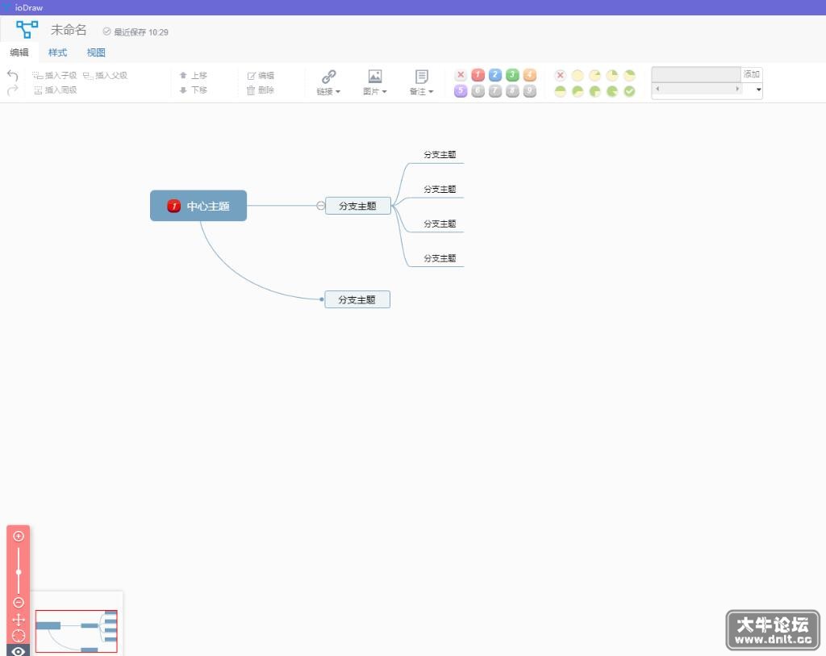The image size is (826, 656).
Task: Collapse the first 分支主题 branch node
Action: [320, 206]
